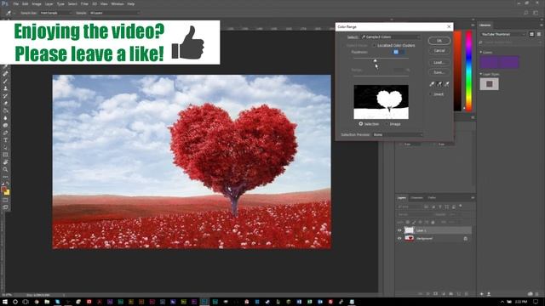Click the layer style thumbnail in Libraries
This screenshot has width=545, height=306.
tap(489, 83)
